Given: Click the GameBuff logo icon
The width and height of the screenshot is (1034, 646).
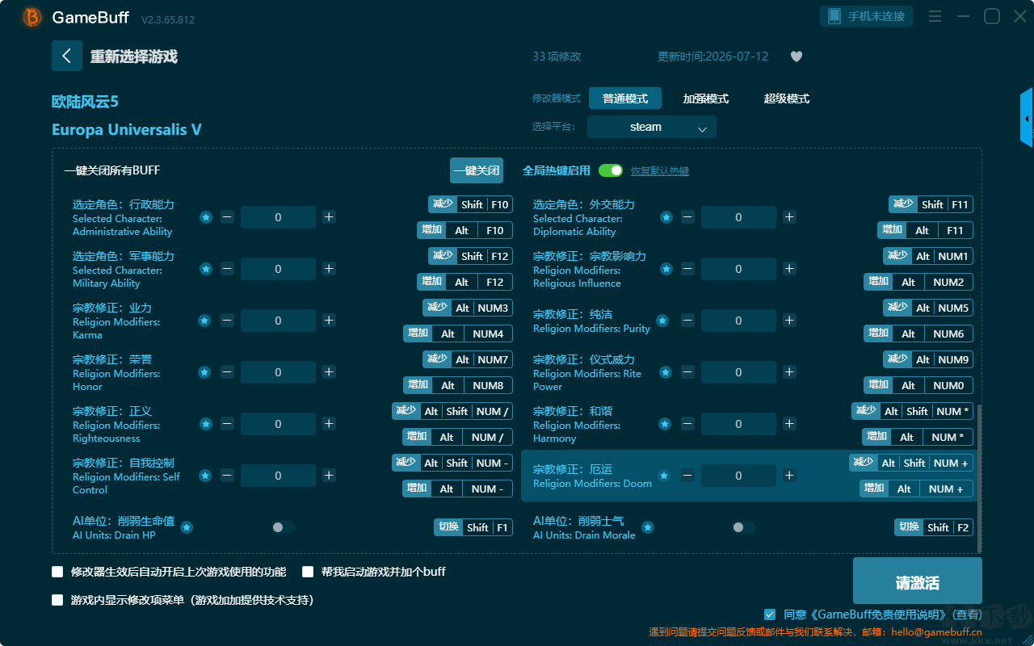Looking at the screenshot, I should click(x=32, y=17).
